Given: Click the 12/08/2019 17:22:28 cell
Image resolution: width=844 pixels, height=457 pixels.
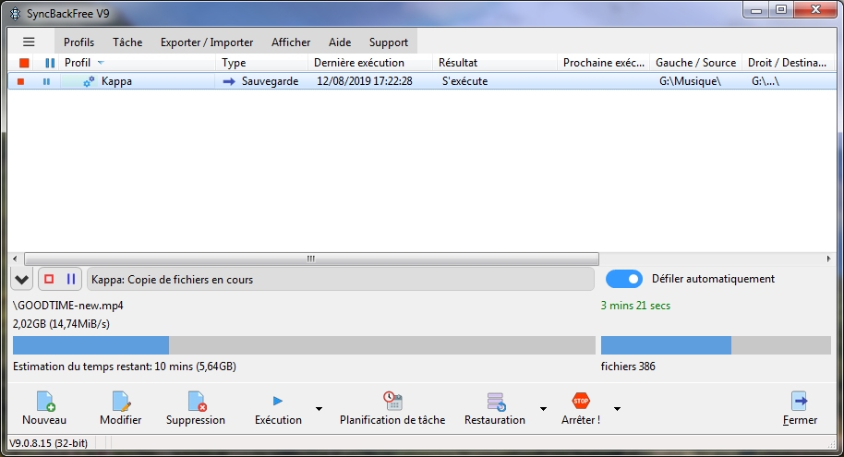Looking at the screenshot, I should pyautogui.click(x=365, y=81).
